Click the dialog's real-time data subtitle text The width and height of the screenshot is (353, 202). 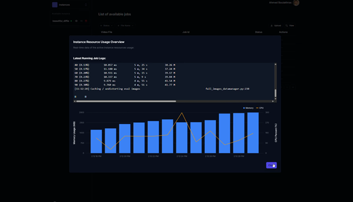pyautogui.click(x=104, y=48)
